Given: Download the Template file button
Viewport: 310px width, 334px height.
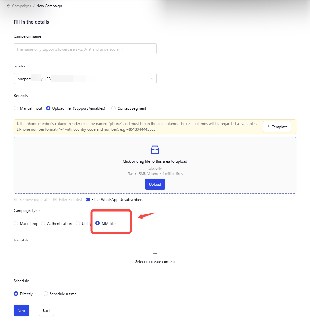Looking at the screenshot, I should [277, 127].
